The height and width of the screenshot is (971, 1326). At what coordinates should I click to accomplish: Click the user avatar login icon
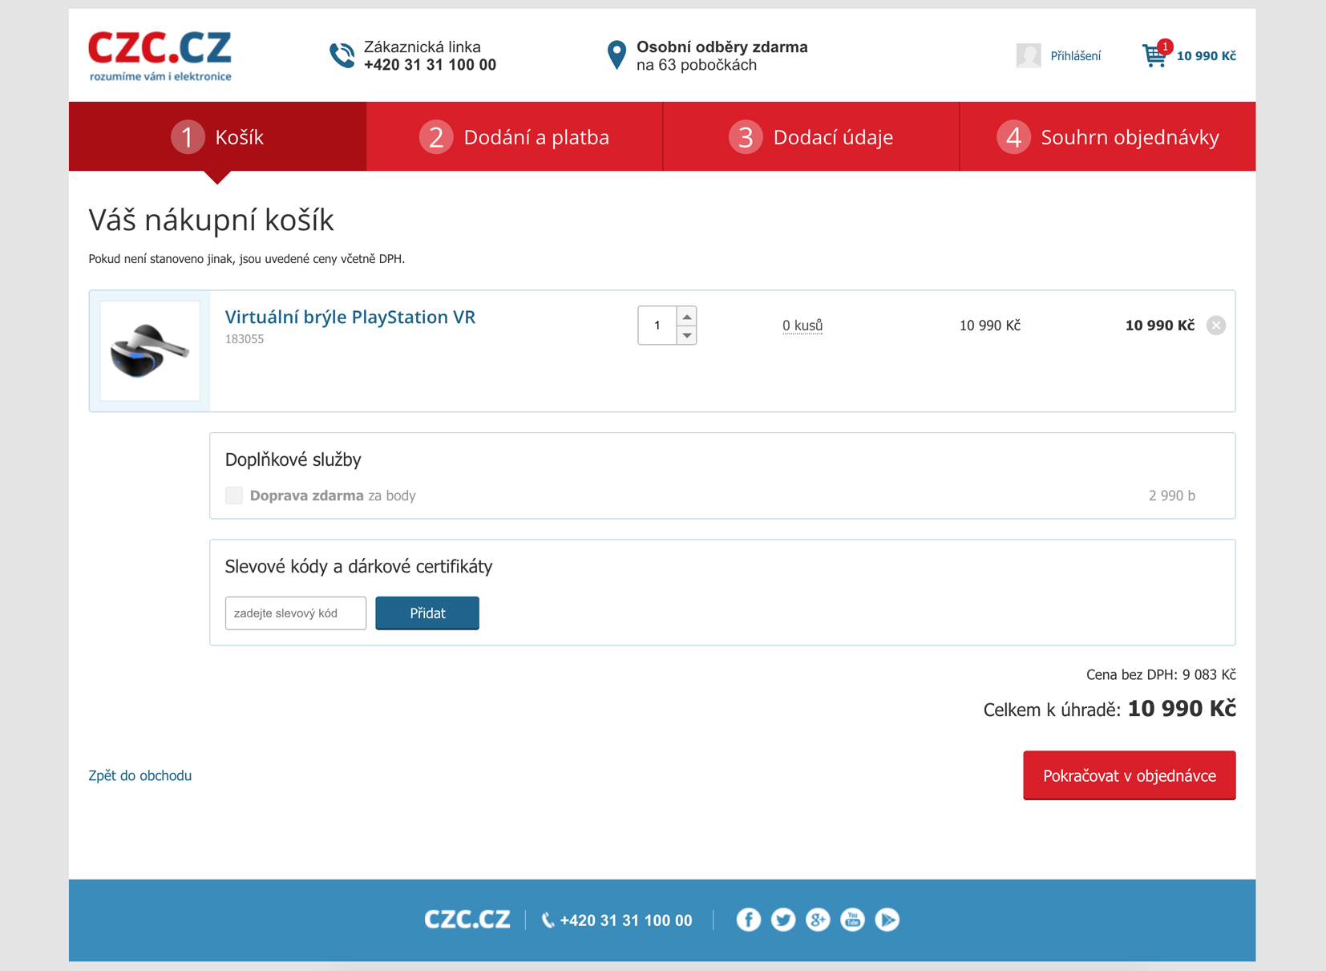tap(1028, 55)
